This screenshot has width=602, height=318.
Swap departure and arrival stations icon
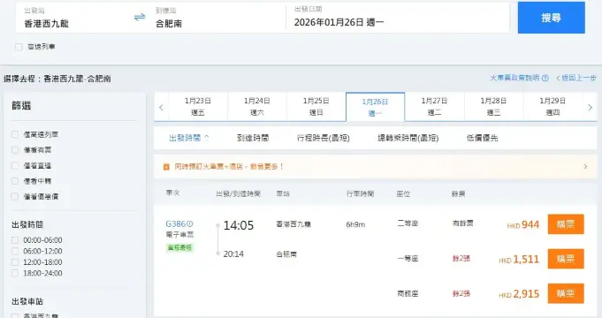pyautogui.click(x=140, y=17)
